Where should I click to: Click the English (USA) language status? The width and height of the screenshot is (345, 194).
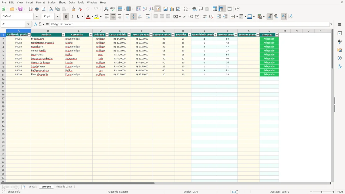[191, 192]
